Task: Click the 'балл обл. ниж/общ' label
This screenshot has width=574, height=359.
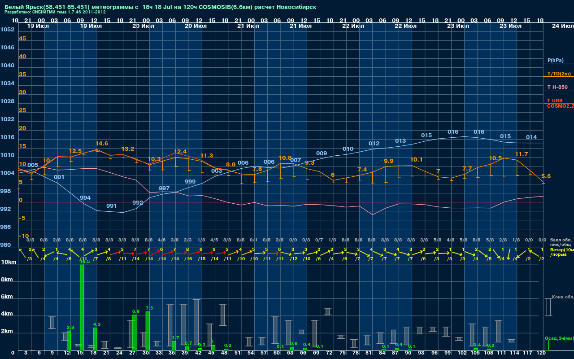Action: pyautogui.click(x=561, y=242)
